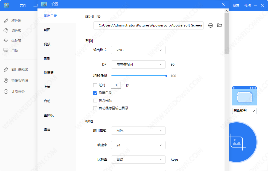Toggle 自动保存至输出目录 checkbox
268x171 pixels.
tap(95, 108)
